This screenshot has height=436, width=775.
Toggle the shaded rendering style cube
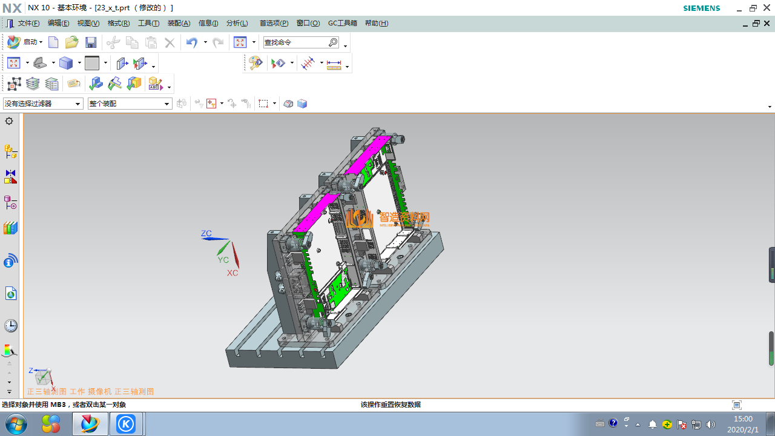[66, 63]
